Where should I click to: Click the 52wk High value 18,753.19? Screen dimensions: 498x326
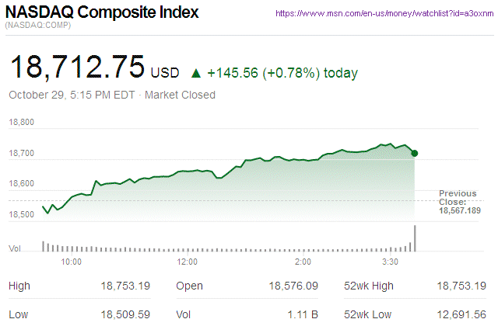tap(460, 286)
